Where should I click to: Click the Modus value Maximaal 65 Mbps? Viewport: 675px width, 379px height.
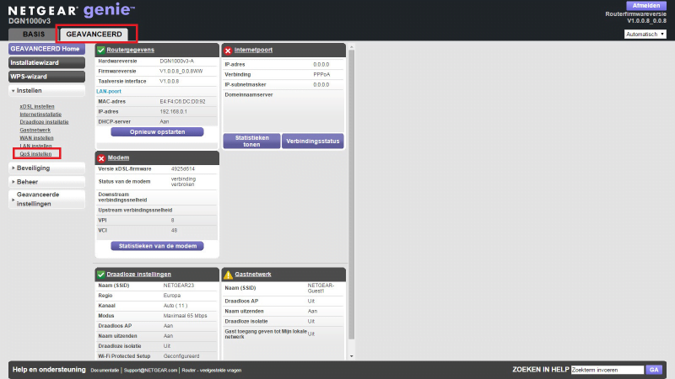coord(185,316)
